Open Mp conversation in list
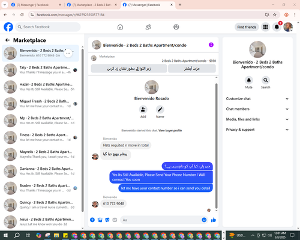This screenshot has height=240, width=300. point(41,121)
